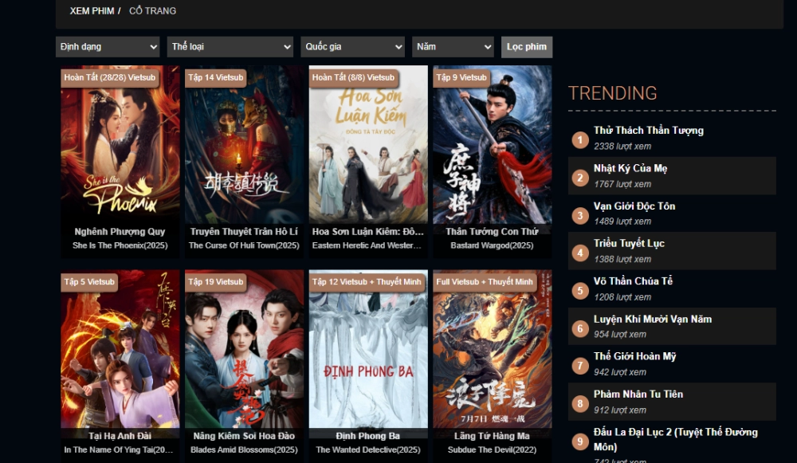Screen dimensions: 797x463
Task: Click rank 8 circle beside Phàm Nhân Tu Tiên
Action: click(580, 404)
